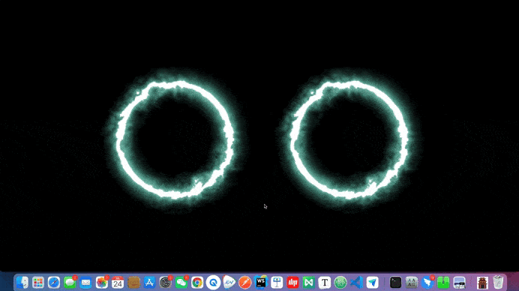This screenshot has width=519, height=291.
Task: Click the green zipper archive app icon
Action: pyautogui.click(x=443, y=283)
